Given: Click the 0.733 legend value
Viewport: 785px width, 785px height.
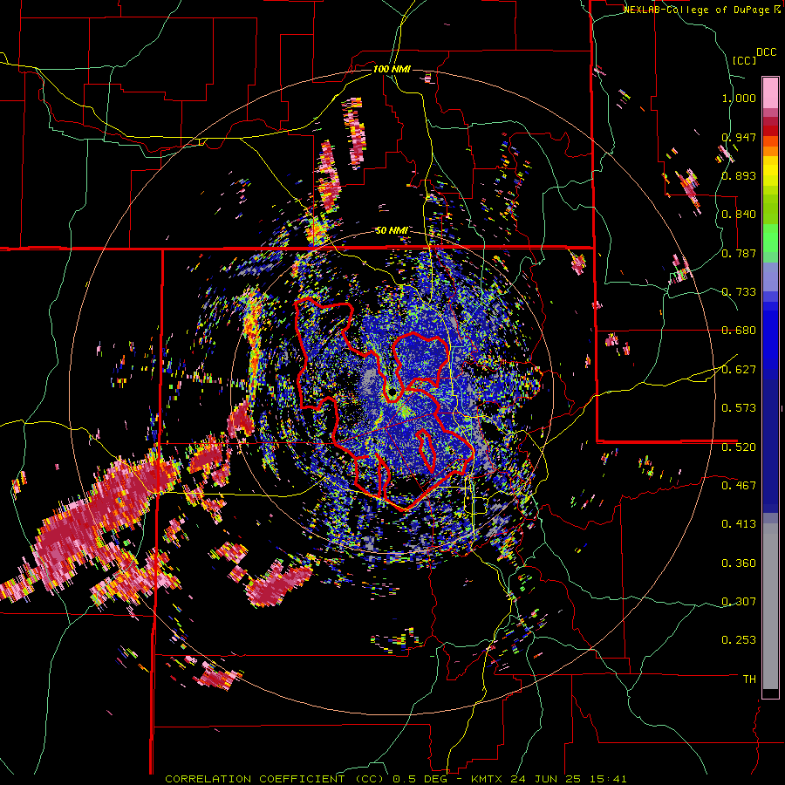Looking at the screenshot, I should pyautogui.click(x=739, y=292).
